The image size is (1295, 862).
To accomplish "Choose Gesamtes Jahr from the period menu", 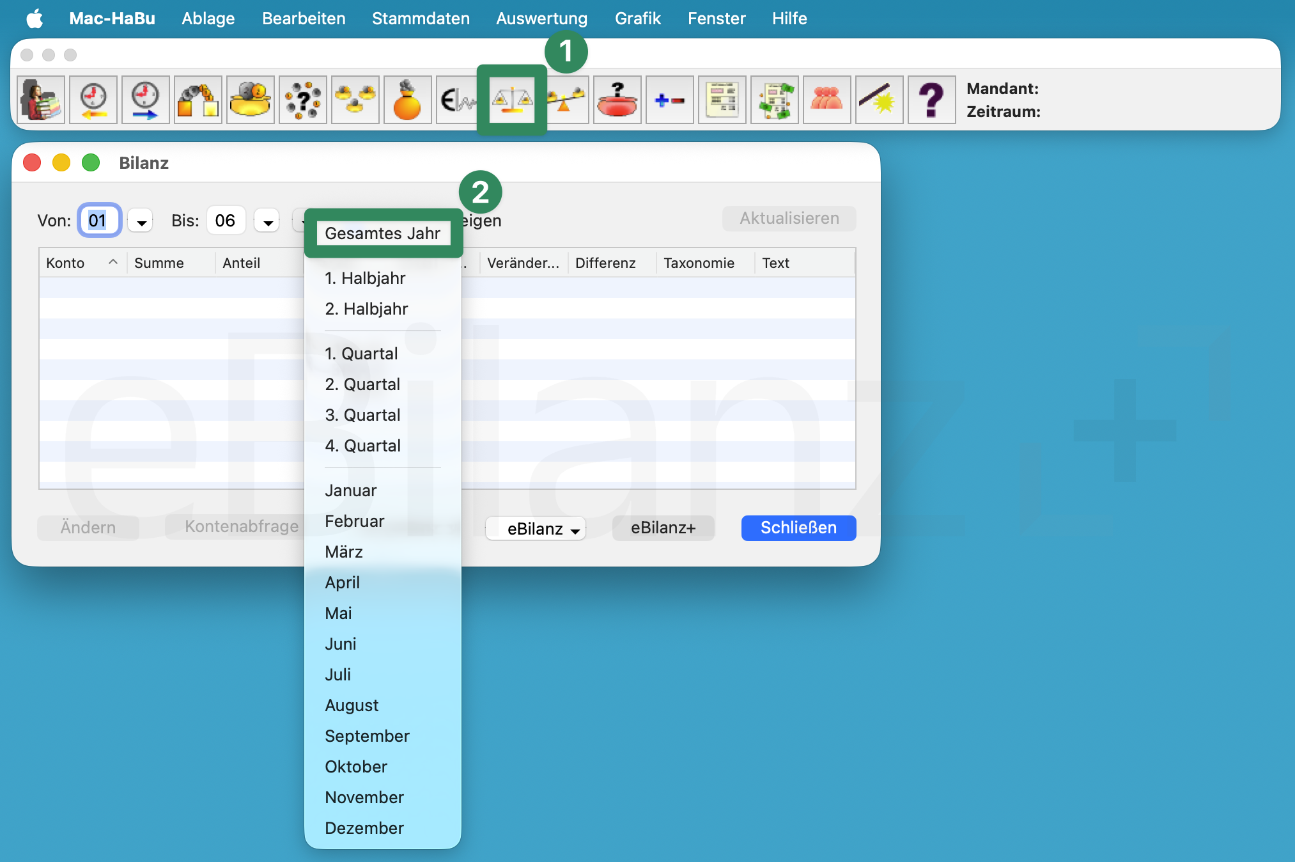I will coord(383,233).
